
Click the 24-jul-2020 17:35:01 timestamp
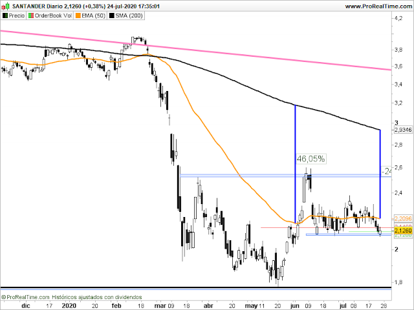[x=133, y=6]
